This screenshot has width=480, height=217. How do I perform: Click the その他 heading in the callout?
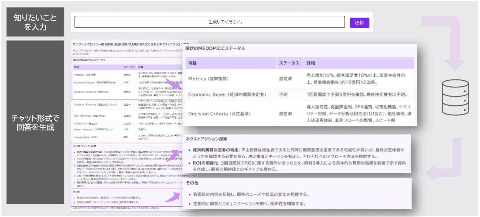(192, 183)
